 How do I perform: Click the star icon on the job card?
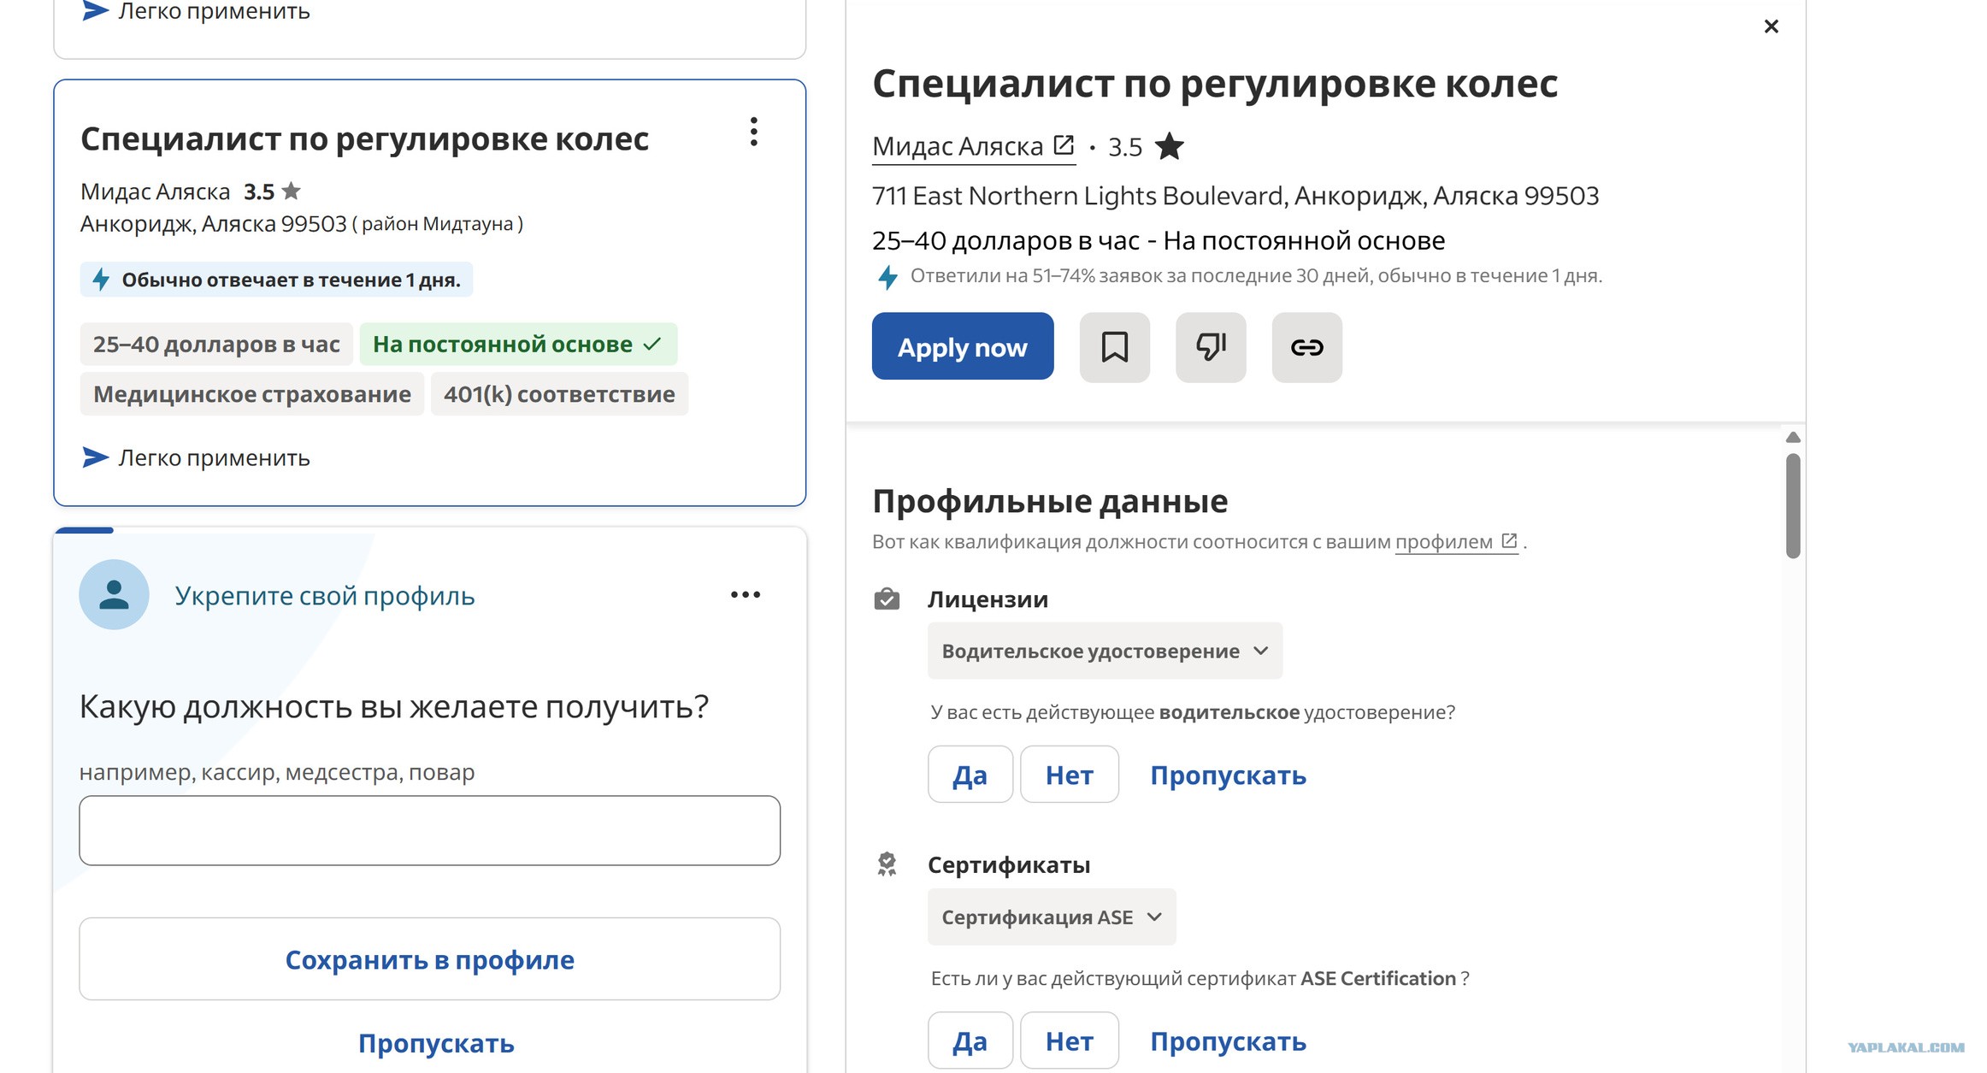292,191
